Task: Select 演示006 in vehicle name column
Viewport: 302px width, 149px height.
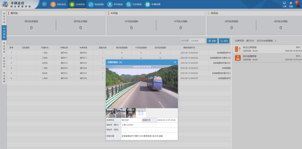Action: (64, 78)
